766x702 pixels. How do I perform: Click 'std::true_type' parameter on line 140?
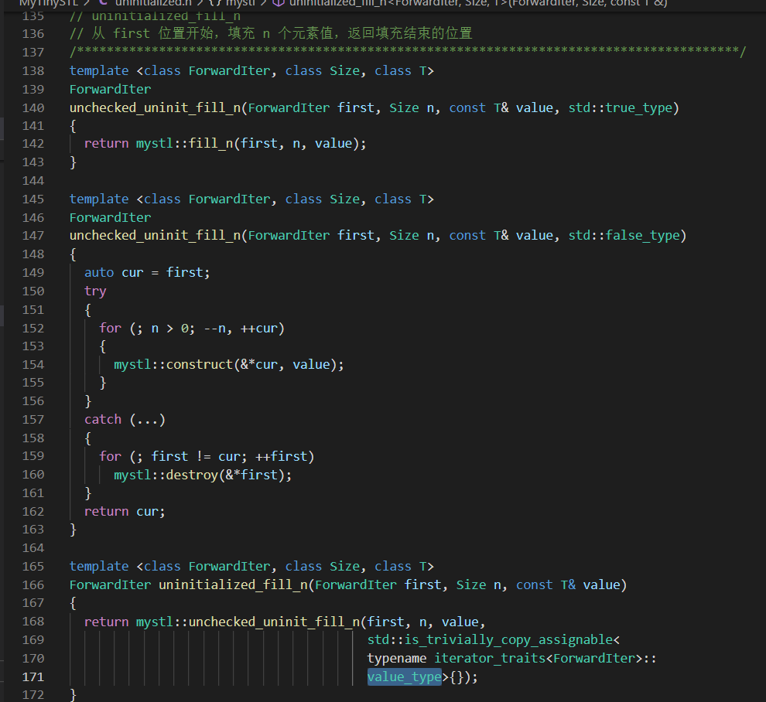[x=620, y=108]
